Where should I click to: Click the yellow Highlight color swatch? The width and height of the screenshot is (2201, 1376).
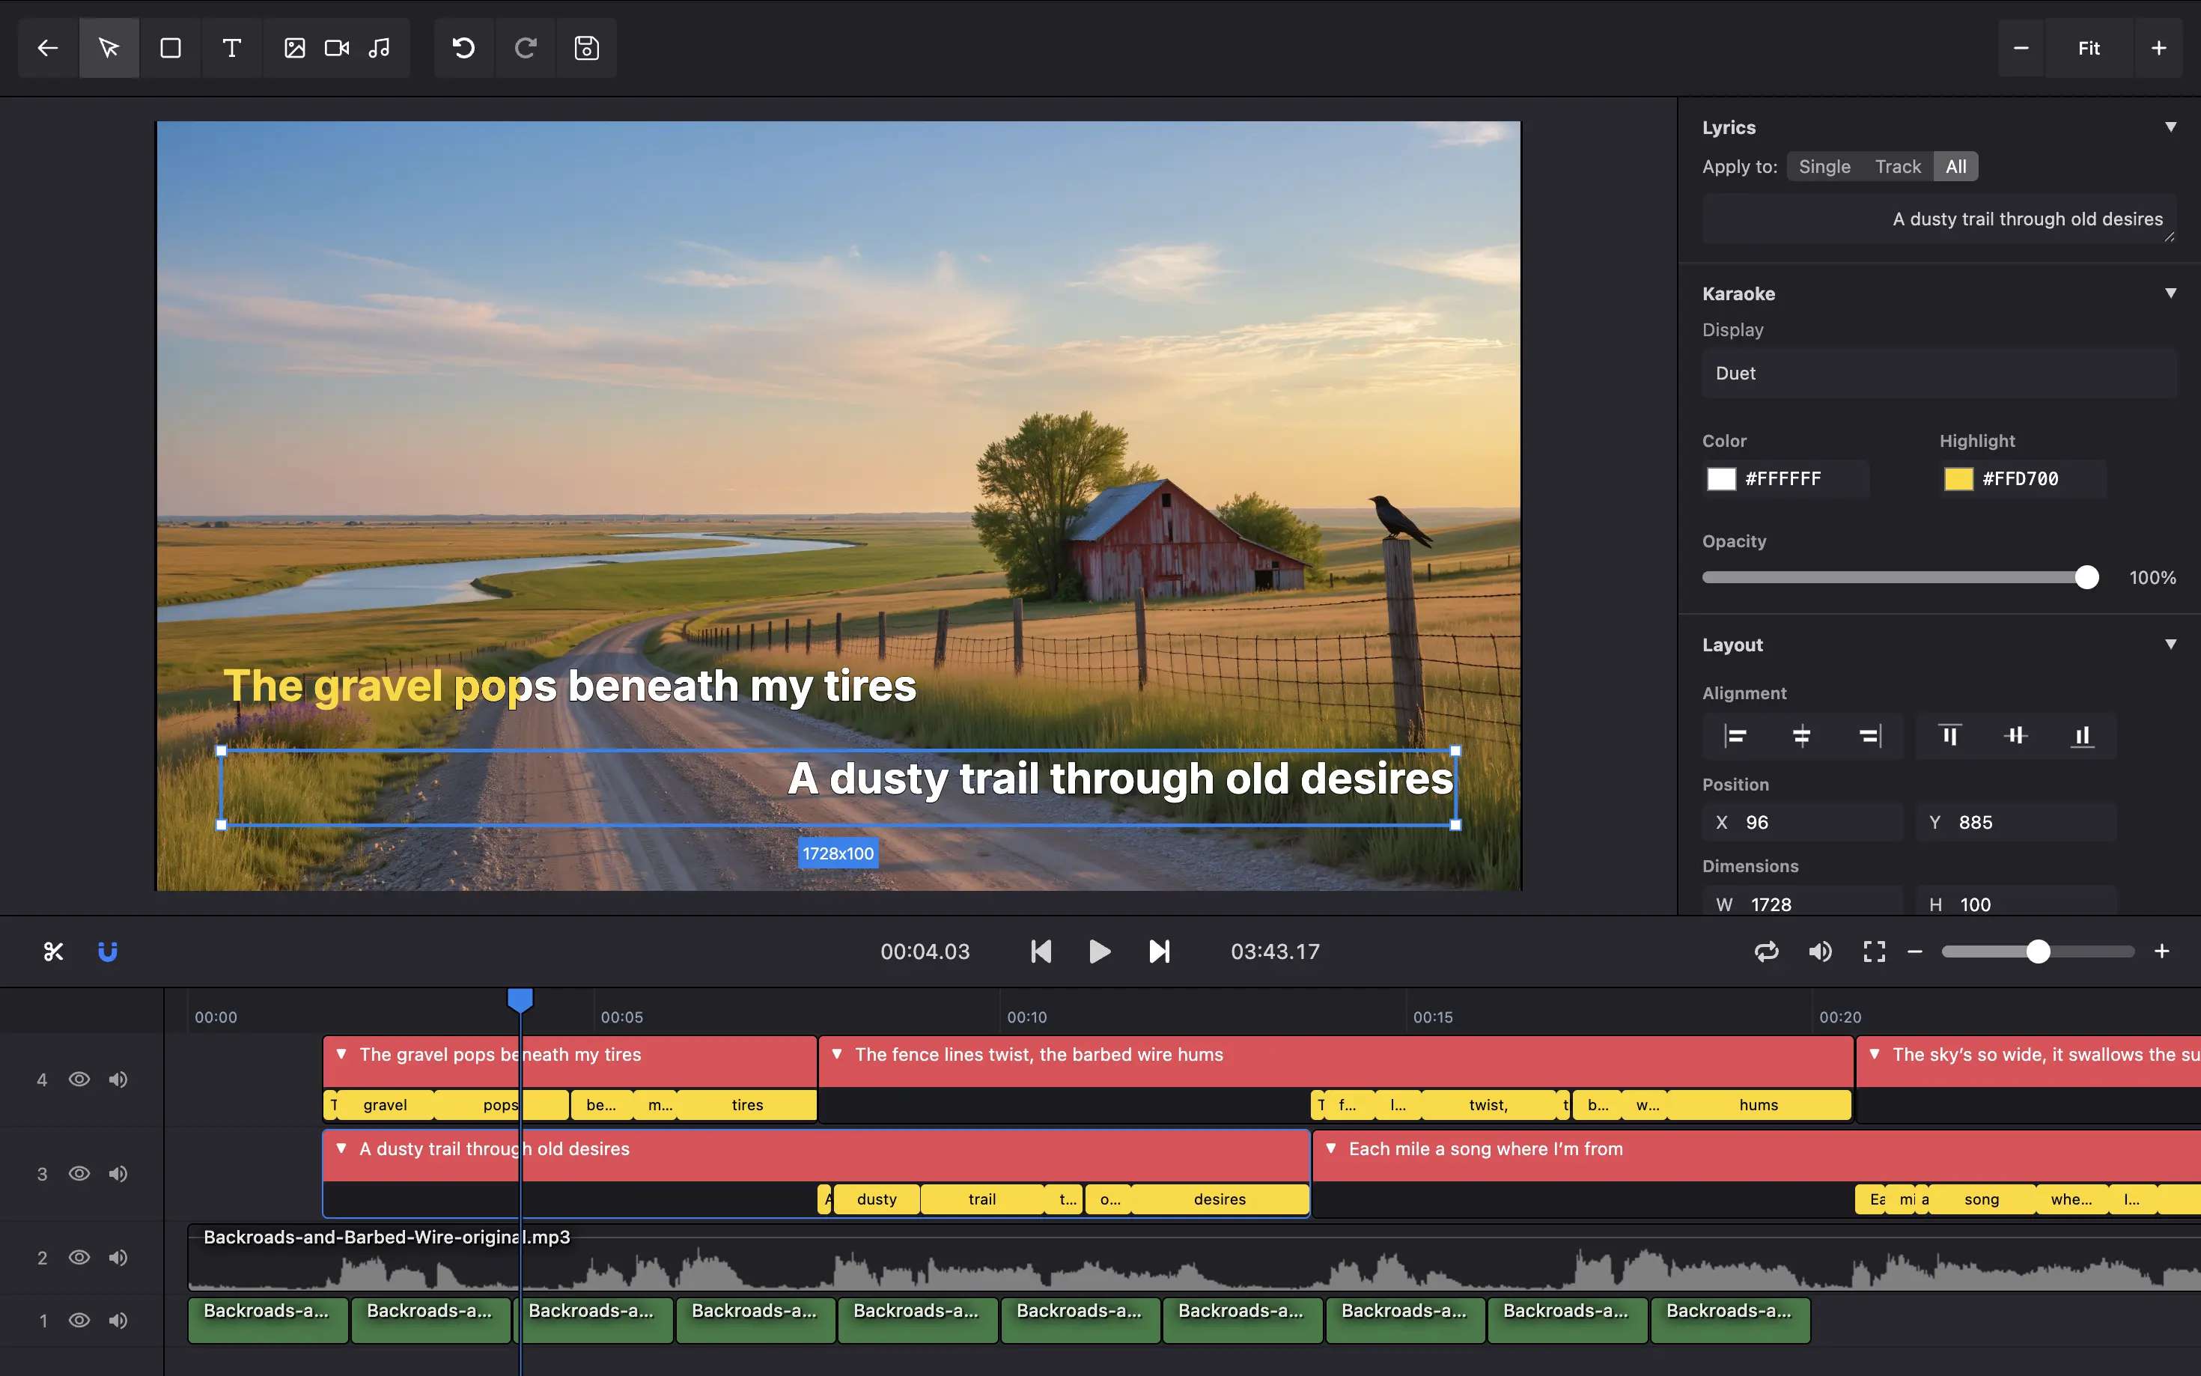pos(1958,478)
